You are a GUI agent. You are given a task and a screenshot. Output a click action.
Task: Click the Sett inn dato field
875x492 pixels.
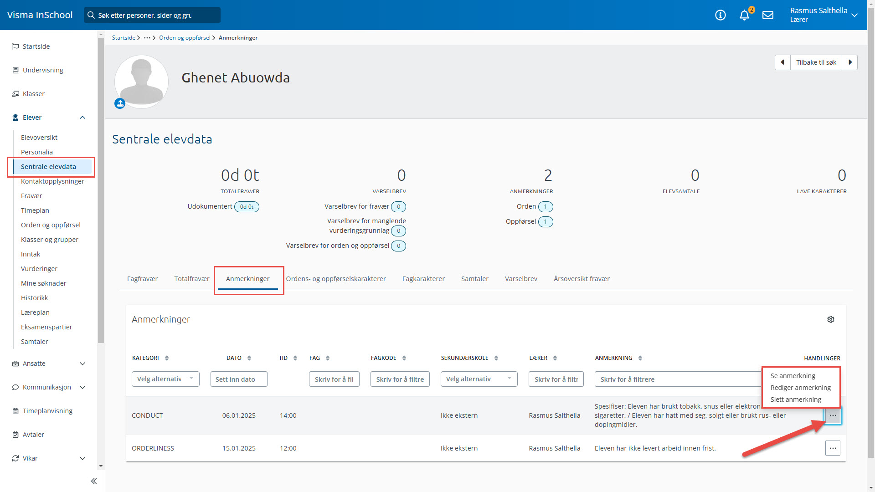tap(239, 379)
